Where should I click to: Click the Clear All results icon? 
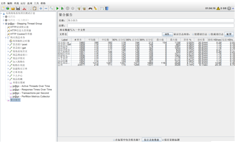click(x=84, y=8)
